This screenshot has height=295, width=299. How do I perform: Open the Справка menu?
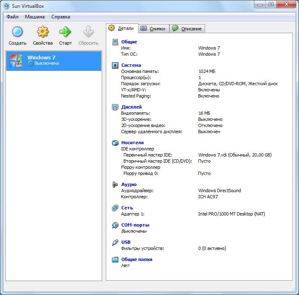pyautogui.click(x=61, y=17)
